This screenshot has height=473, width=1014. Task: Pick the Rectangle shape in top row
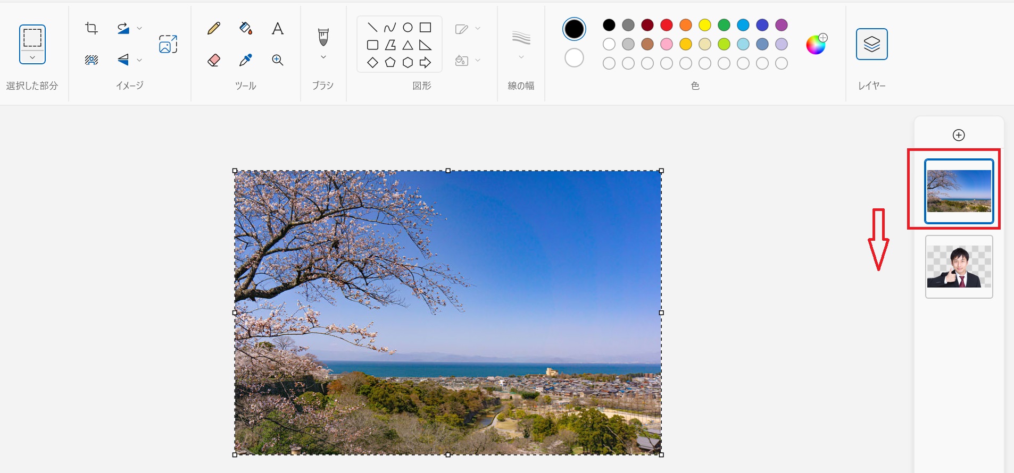point(425,28)
